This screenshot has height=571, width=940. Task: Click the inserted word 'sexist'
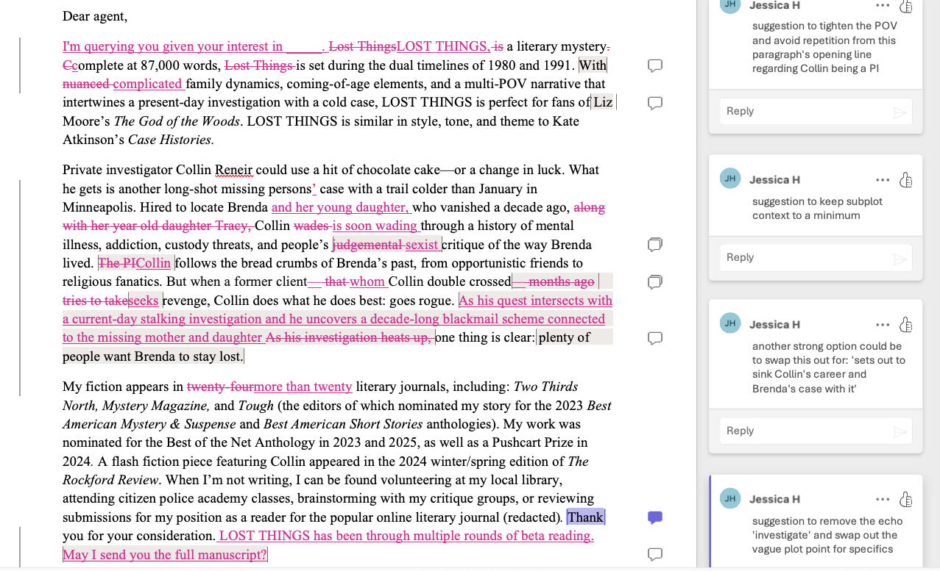coord(422,245)
